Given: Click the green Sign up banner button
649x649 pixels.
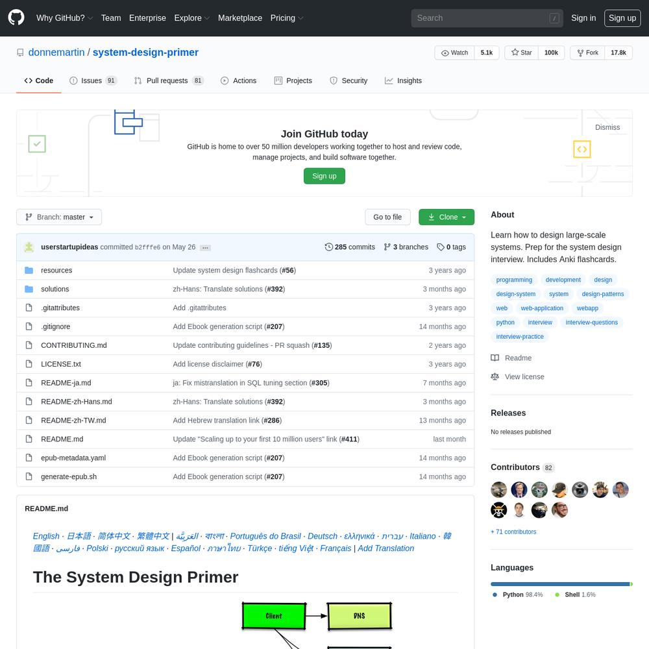Looking at the screenshot, I should point(324,176).
